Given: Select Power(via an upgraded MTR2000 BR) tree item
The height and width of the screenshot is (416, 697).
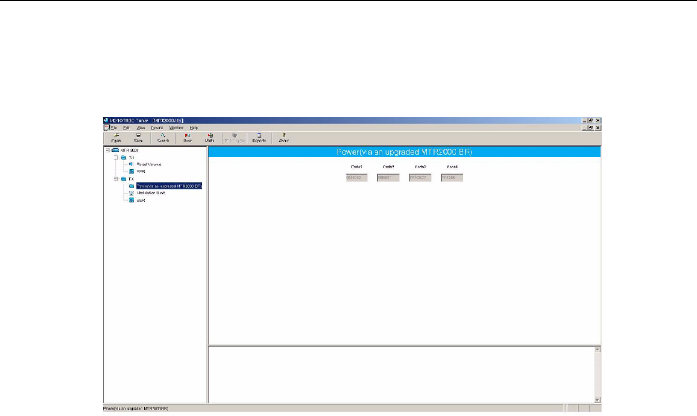Looking at the screenshot, I should point(169,186).
